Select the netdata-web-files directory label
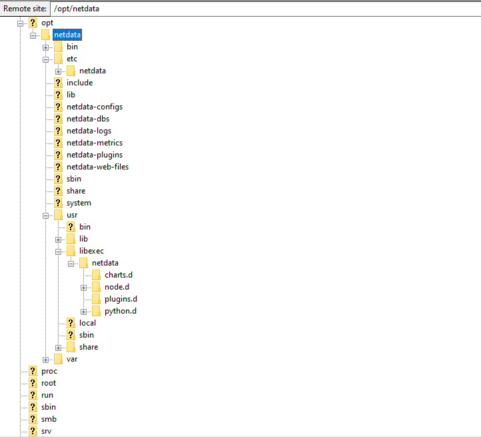Viewport: 481px width, 437px height. coord(97,167)
